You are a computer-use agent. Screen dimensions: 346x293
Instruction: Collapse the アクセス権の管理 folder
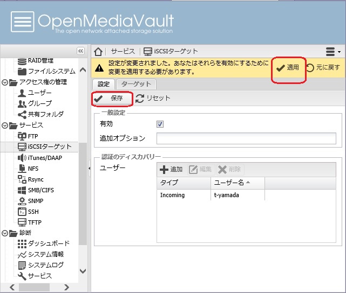pos(5,82)
